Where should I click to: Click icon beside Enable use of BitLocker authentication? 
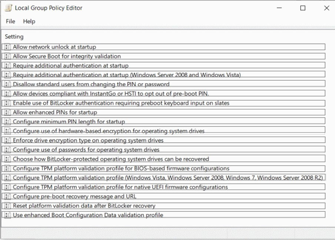pos(8,103)
